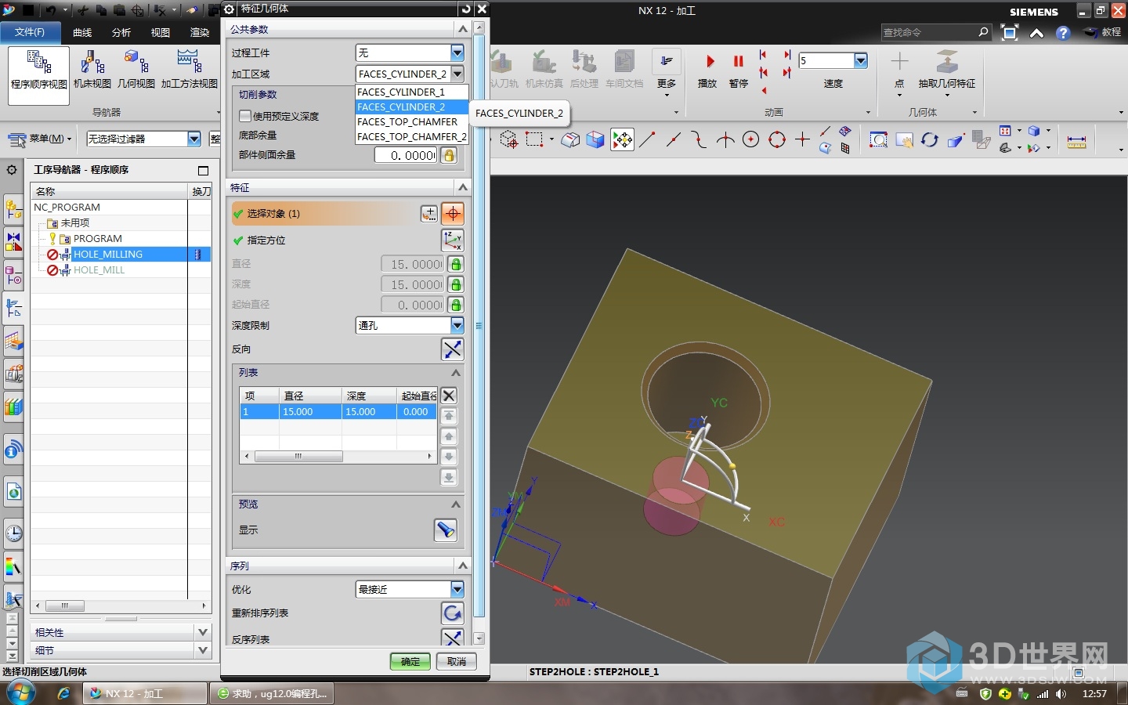Collapse the 列表 section
This screenshot has height=705, width=1128.
click(x=455, y=372)
